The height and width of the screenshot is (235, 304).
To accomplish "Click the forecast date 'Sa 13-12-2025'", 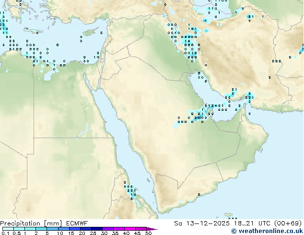I will click(202, 223).
